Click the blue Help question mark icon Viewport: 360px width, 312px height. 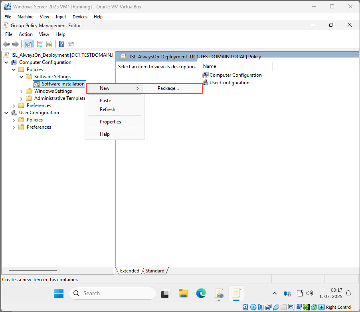(x=61, y=44)
